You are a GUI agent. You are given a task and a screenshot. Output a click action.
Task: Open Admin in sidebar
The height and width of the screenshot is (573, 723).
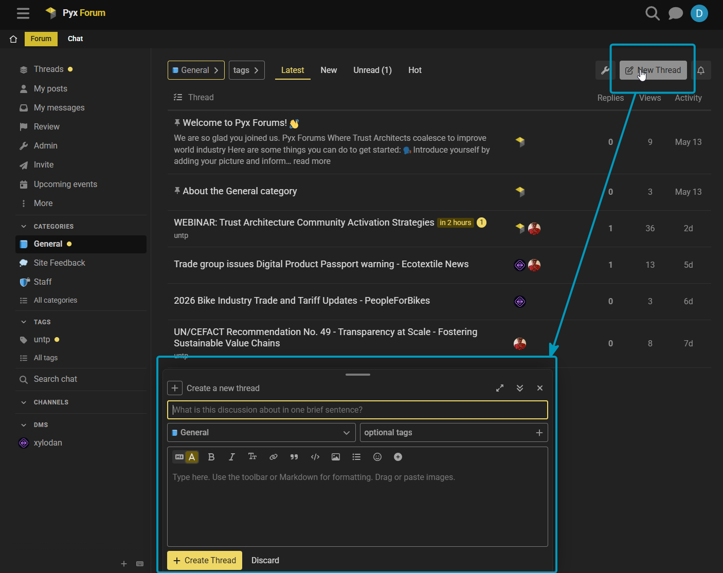click(x=46, y=146)
